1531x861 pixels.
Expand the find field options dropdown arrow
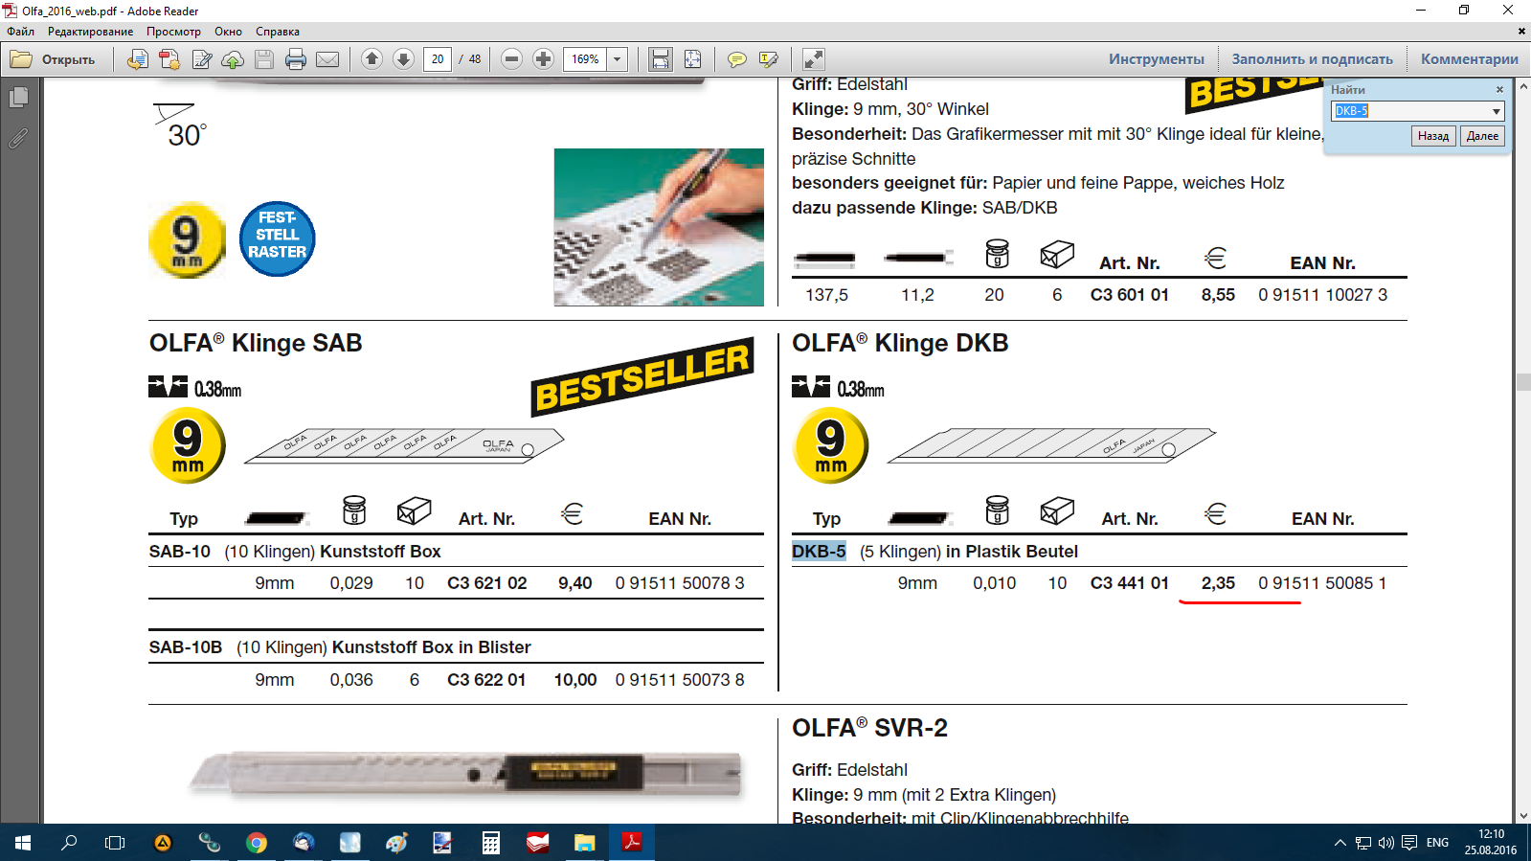[1497, 111]
